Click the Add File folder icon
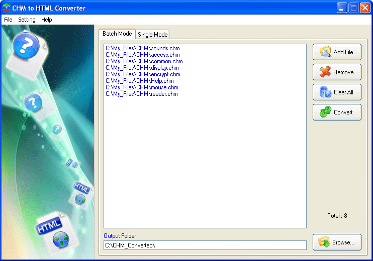 (325, 52)
